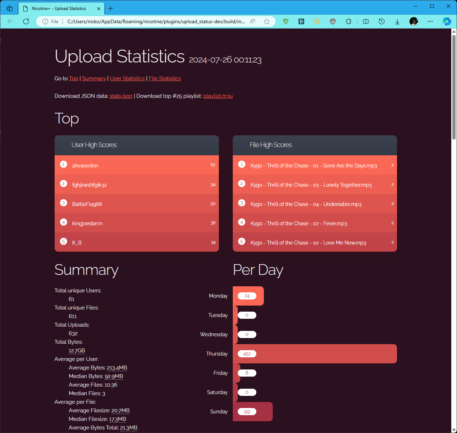Download the stats.json data link
Viewport: 457px width, 433px height.
121,96
